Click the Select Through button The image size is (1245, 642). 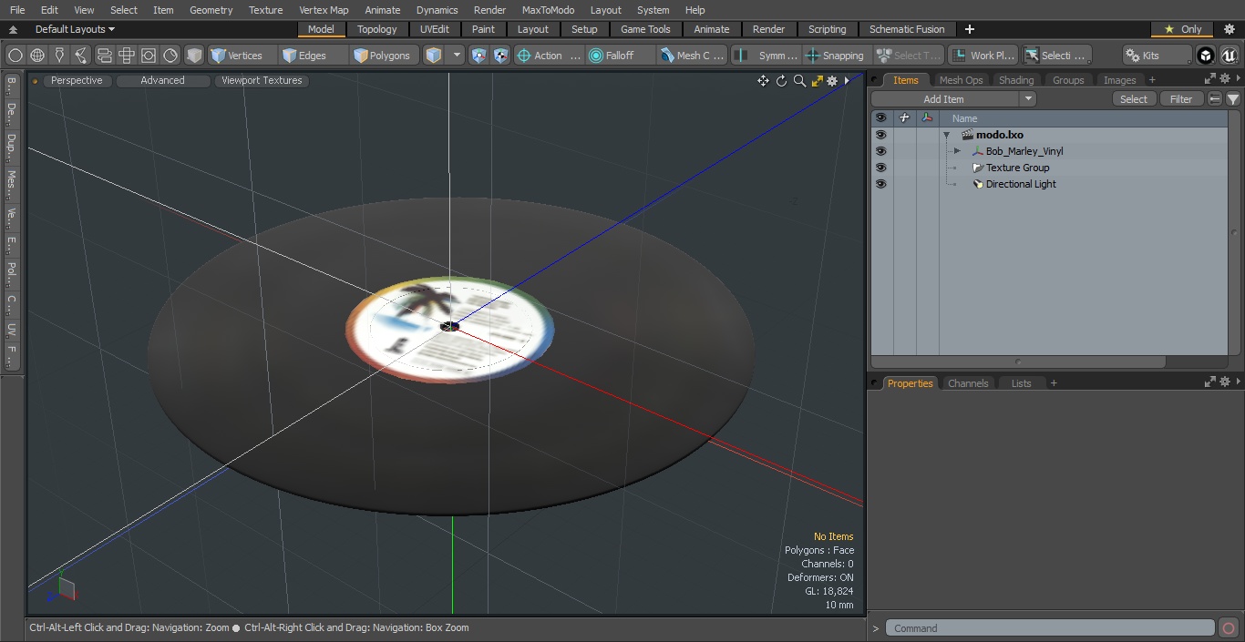(909, 56)
